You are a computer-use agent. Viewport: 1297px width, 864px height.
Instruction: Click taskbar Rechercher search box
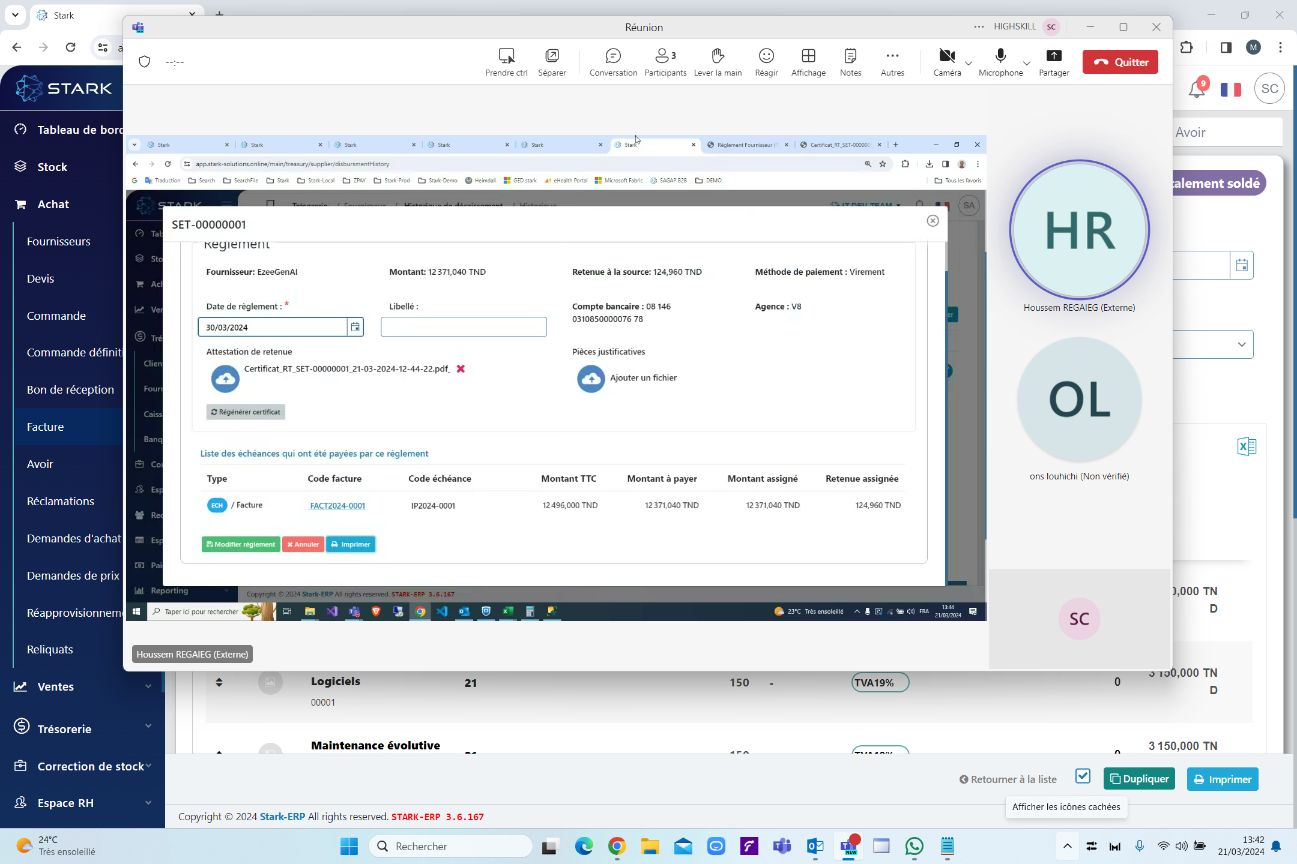(x=450, y=846)
